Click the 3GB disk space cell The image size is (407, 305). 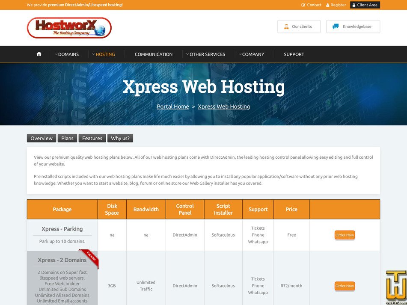coord(112,286)
